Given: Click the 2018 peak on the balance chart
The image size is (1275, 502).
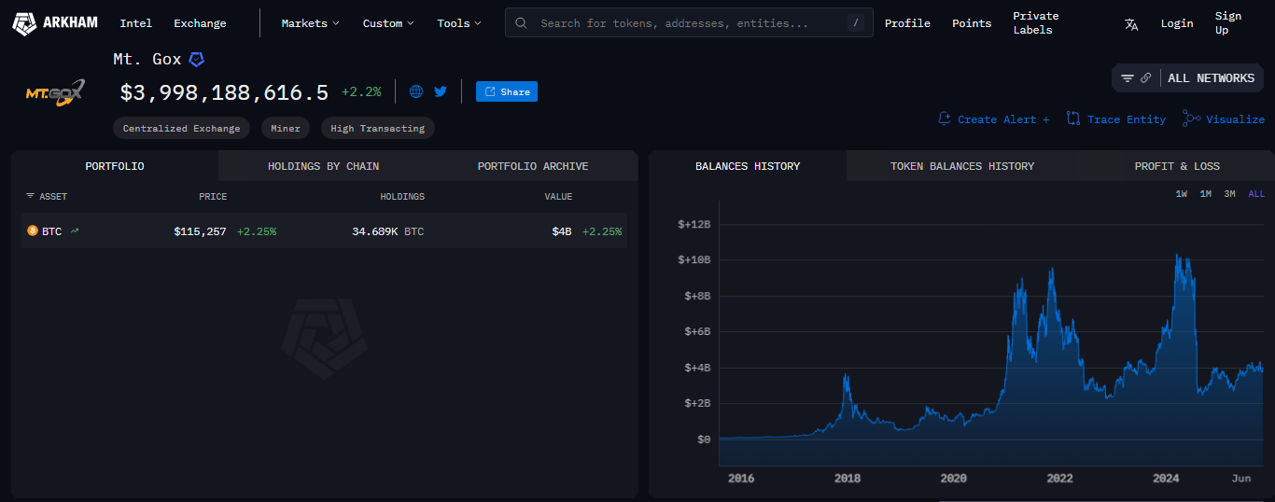Looking at the screenshot, I should 846,376.
